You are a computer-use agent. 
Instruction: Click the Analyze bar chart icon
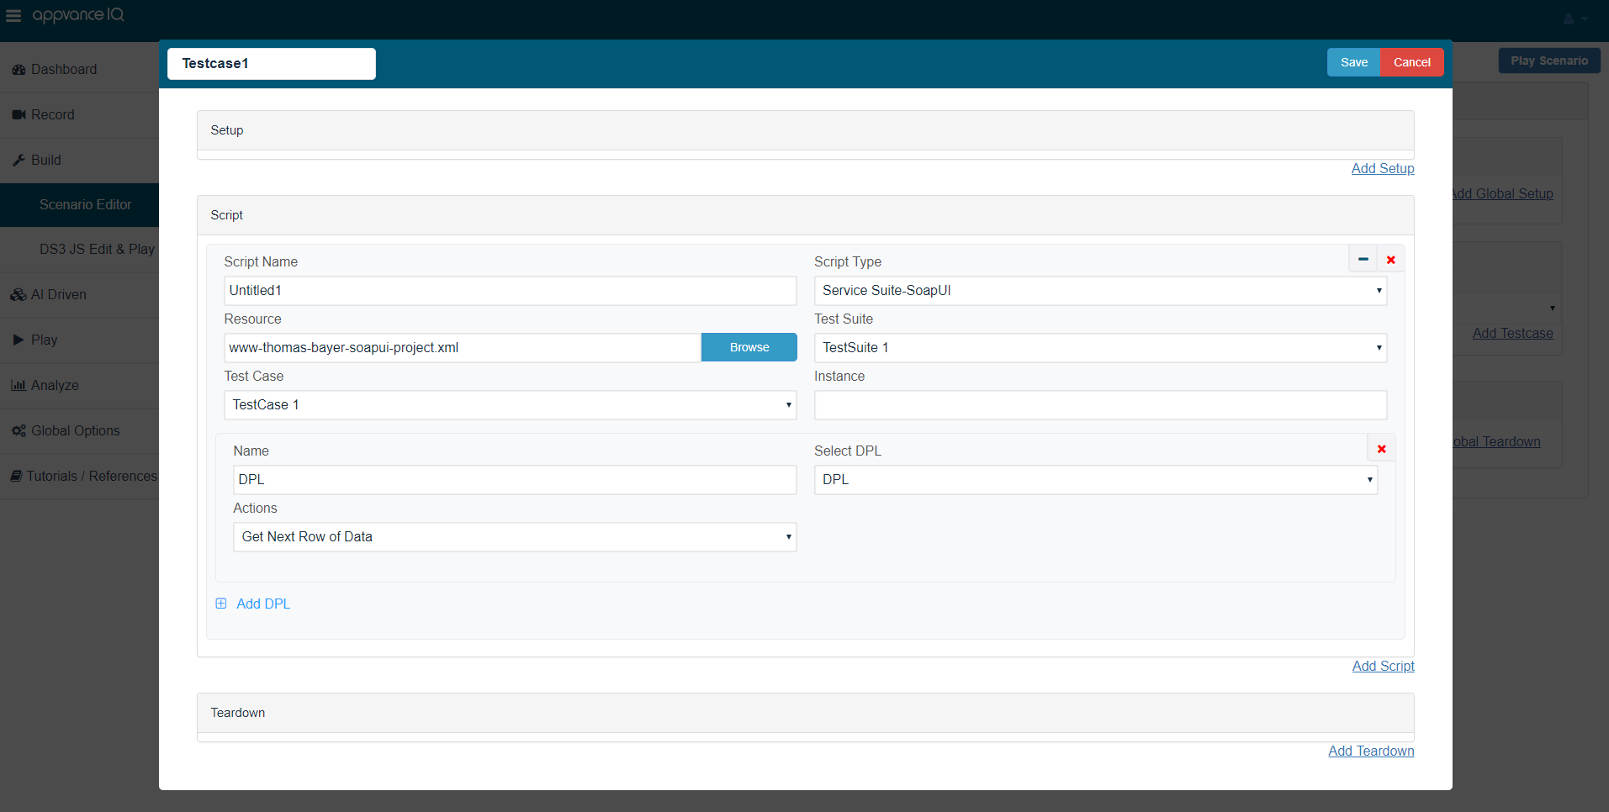(19, 385)
